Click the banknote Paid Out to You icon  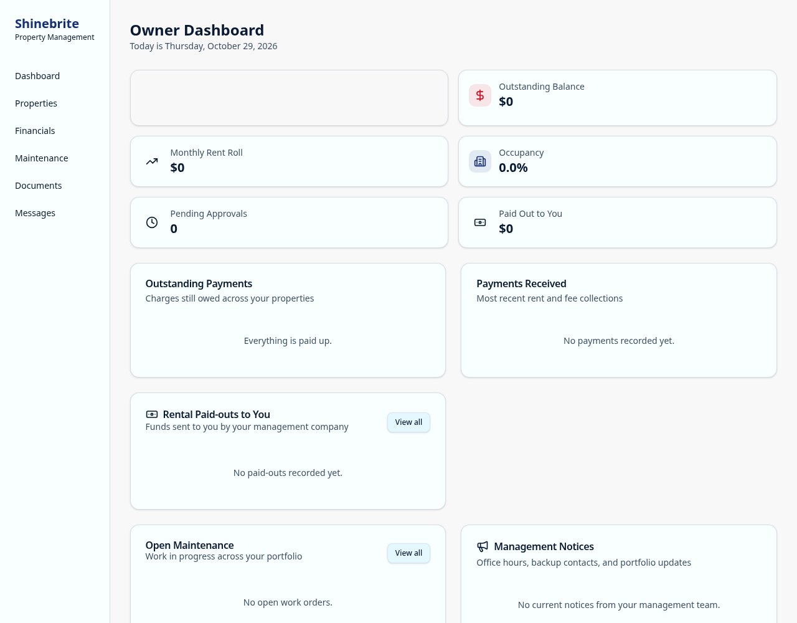pos(480,222)
